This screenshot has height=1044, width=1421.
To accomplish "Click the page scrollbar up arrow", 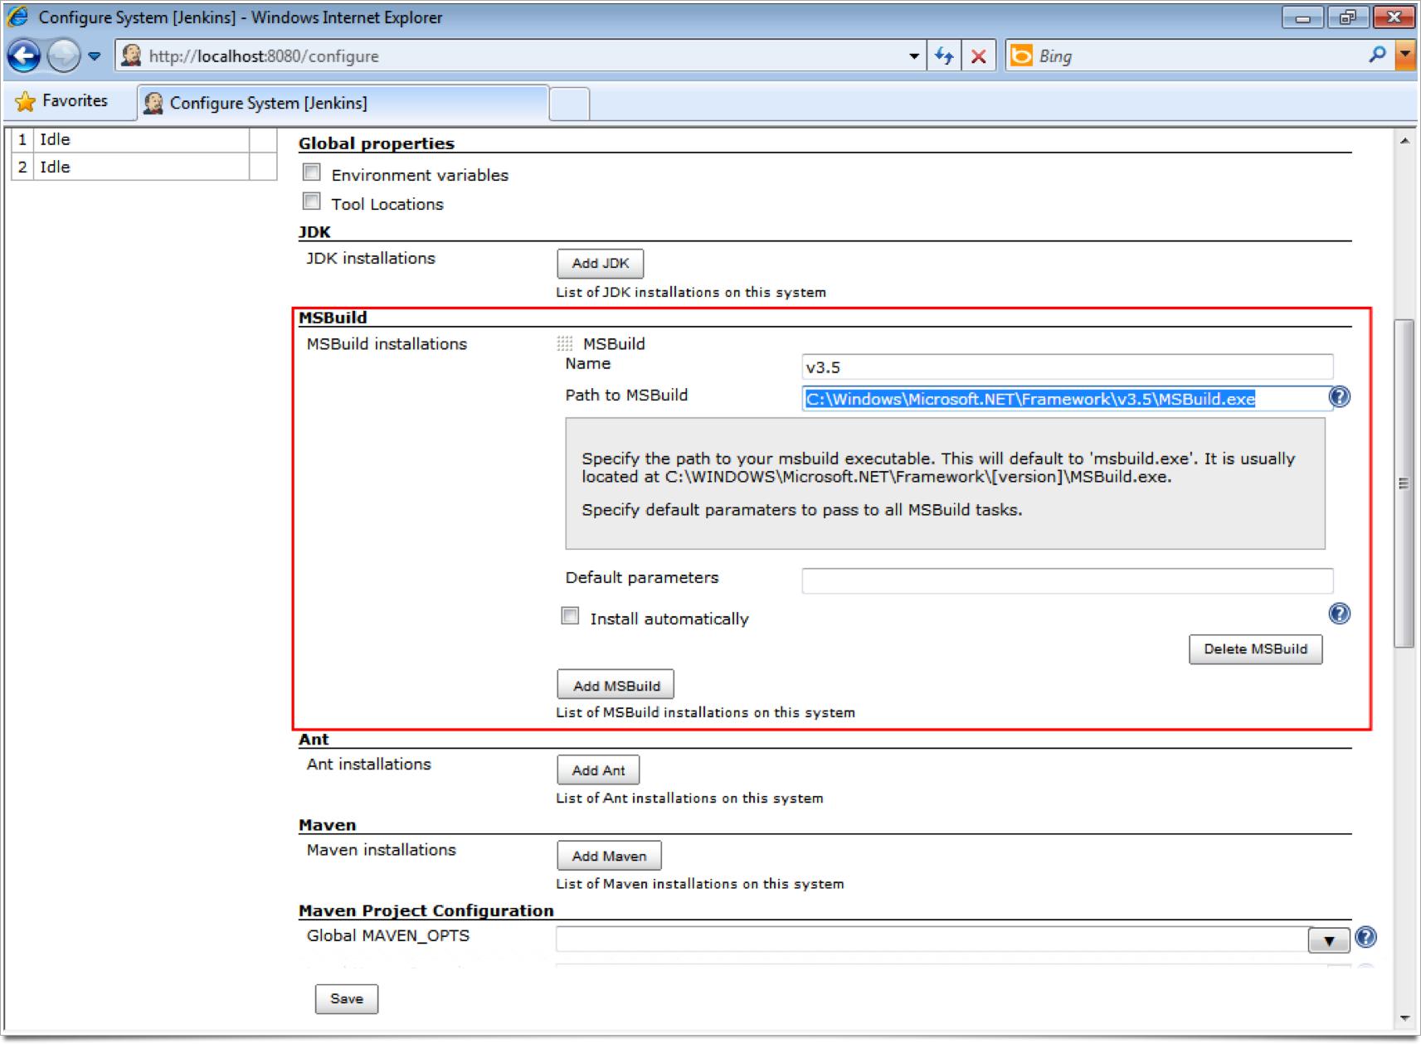I will 1404,141.
